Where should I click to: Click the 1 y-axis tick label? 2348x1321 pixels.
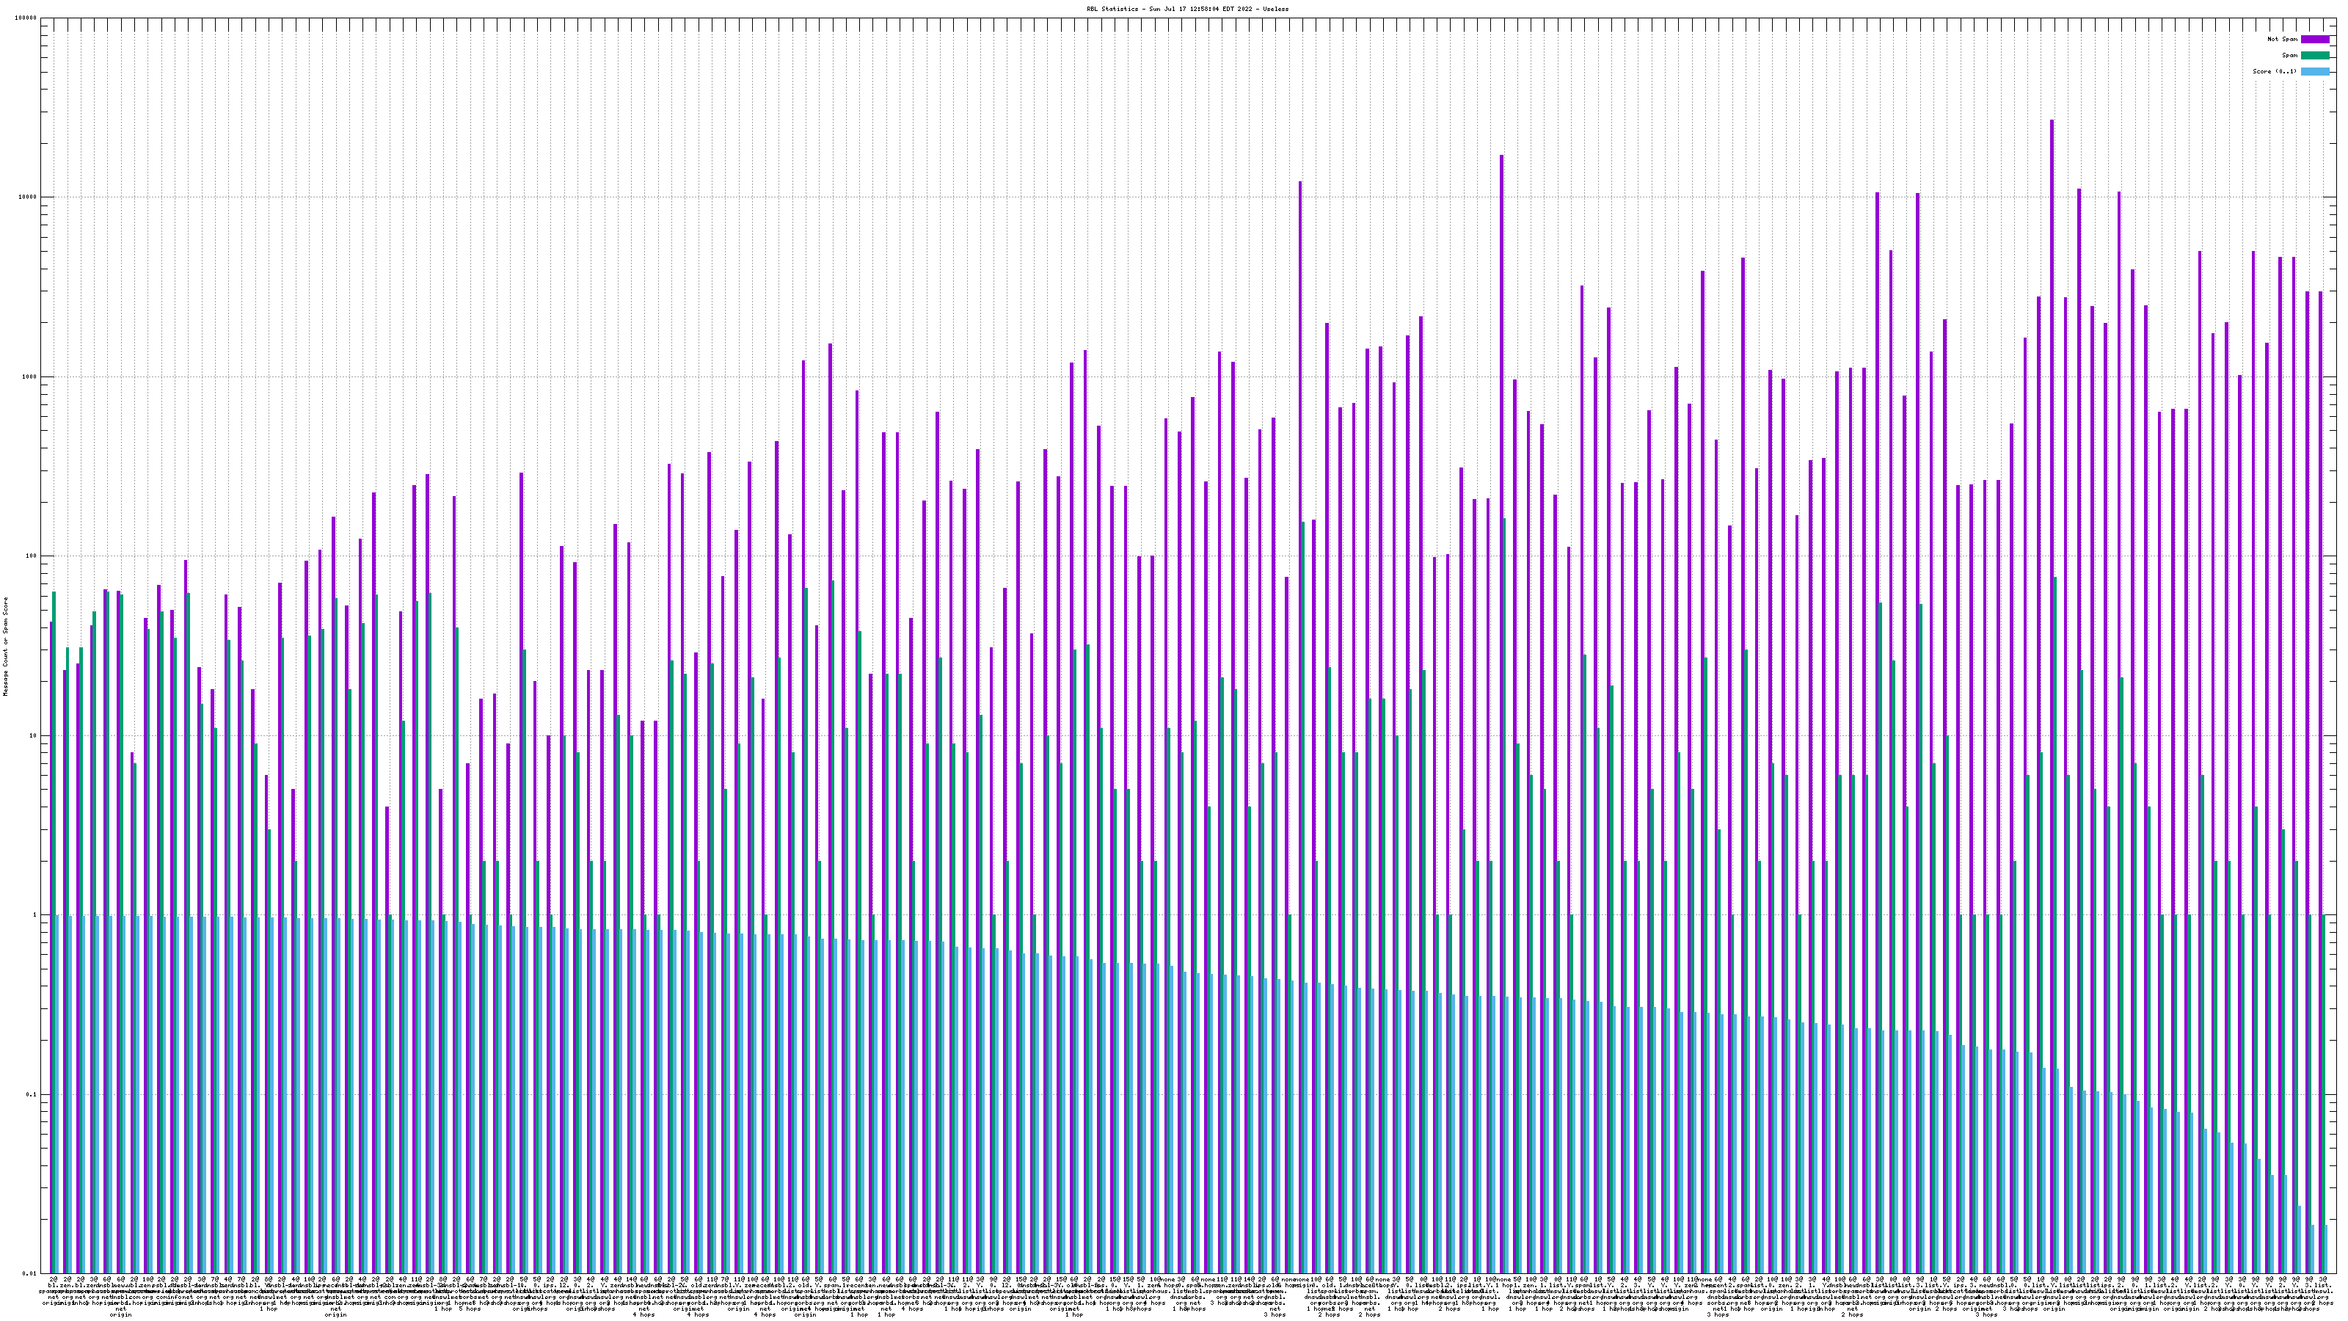35,915
